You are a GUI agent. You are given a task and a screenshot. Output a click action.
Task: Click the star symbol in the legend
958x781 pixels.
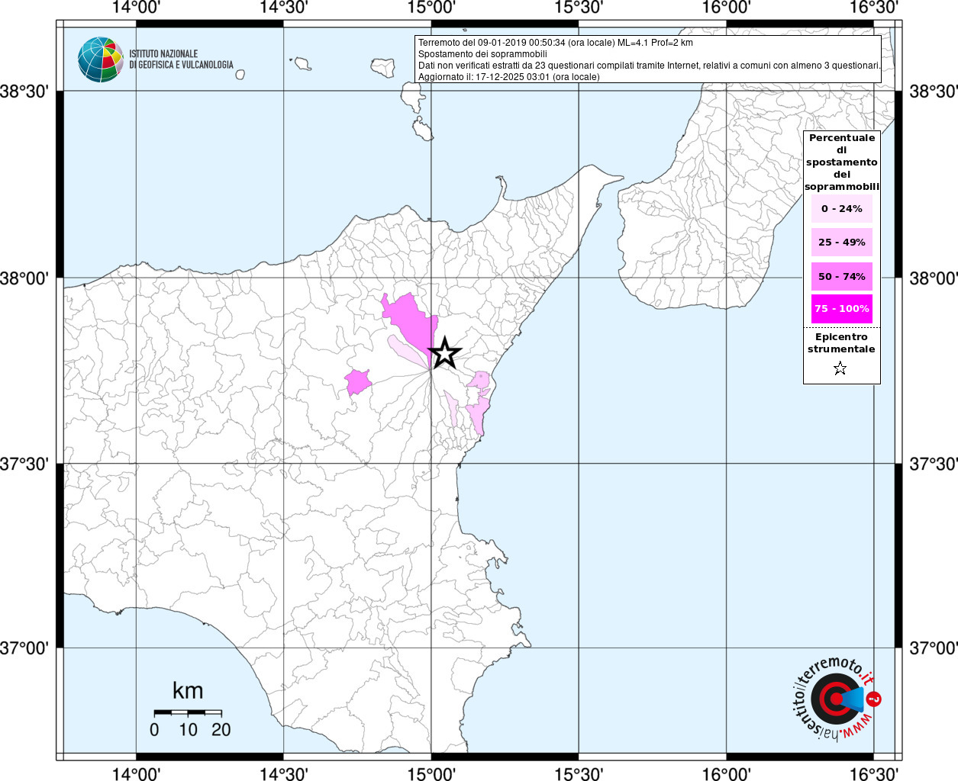840,369
